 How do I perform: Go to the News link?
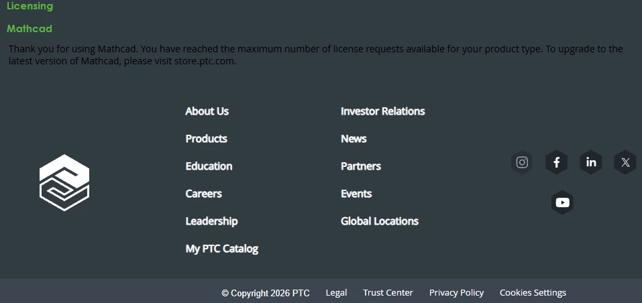[x=354, y=139]
